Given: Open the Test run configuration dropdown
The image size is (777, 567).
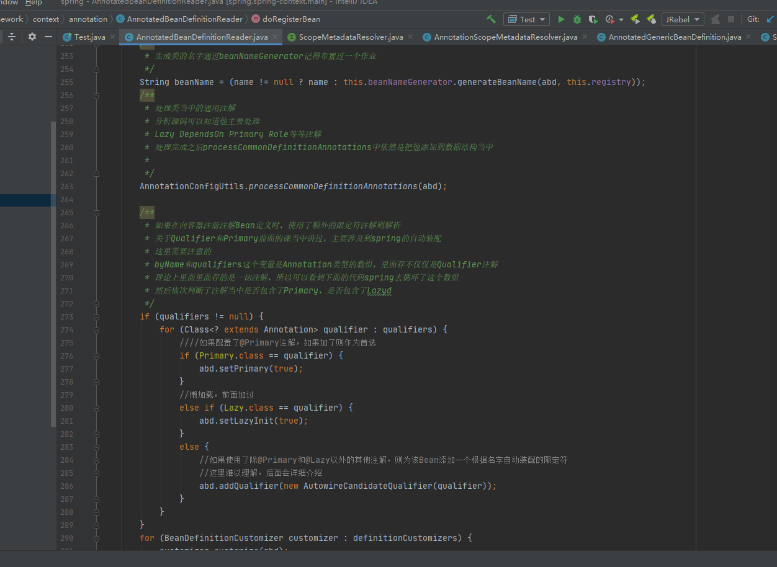Looking at the screenshot, I should tap(526, 19).
